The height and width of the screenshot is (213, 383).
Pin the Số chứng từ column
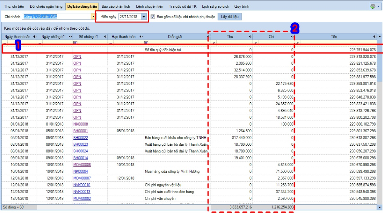106,37
